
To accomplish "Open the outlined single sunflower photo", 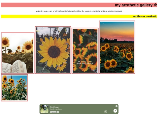I will (x=53, y=50).
